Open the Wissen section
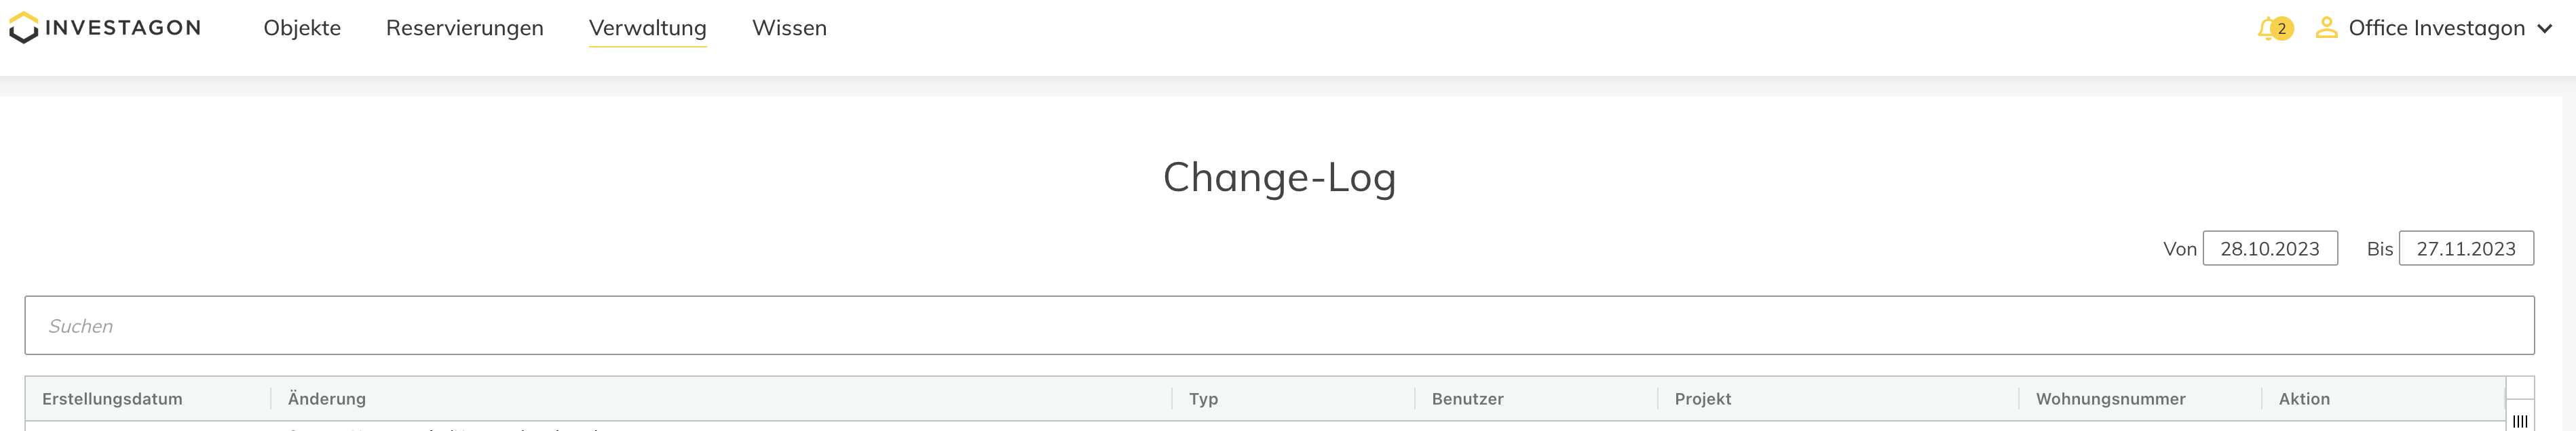 [789, 28]
